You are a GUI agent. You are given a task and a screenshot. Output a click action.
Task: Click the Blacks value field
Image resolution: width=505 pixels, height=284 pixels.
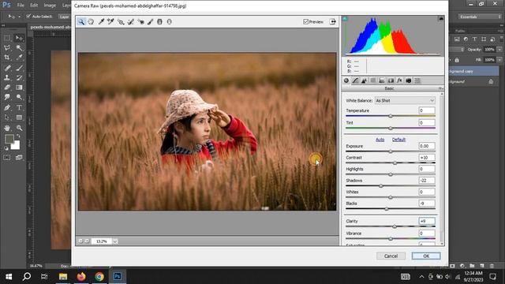click(x=427, y=204)
